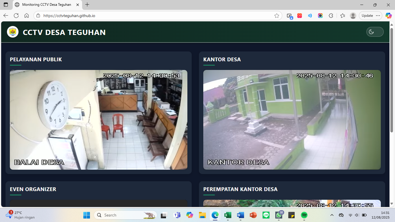This screenshot has height=222, width=395.
Task: Open WhatsApp from the taskbar
Action: pyautogui.click(x=279, y=215)
